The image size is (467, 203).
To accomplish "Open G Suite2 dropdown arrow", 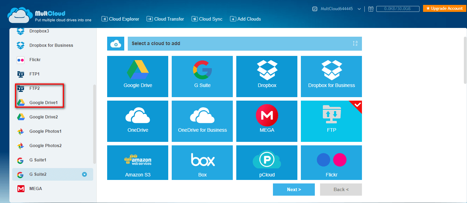I will click(x=84, y=174).
